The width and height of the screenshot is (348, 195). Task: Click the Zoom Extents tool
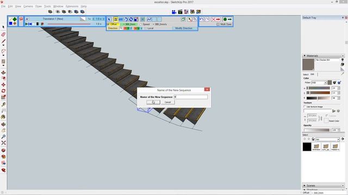point(3,143)
